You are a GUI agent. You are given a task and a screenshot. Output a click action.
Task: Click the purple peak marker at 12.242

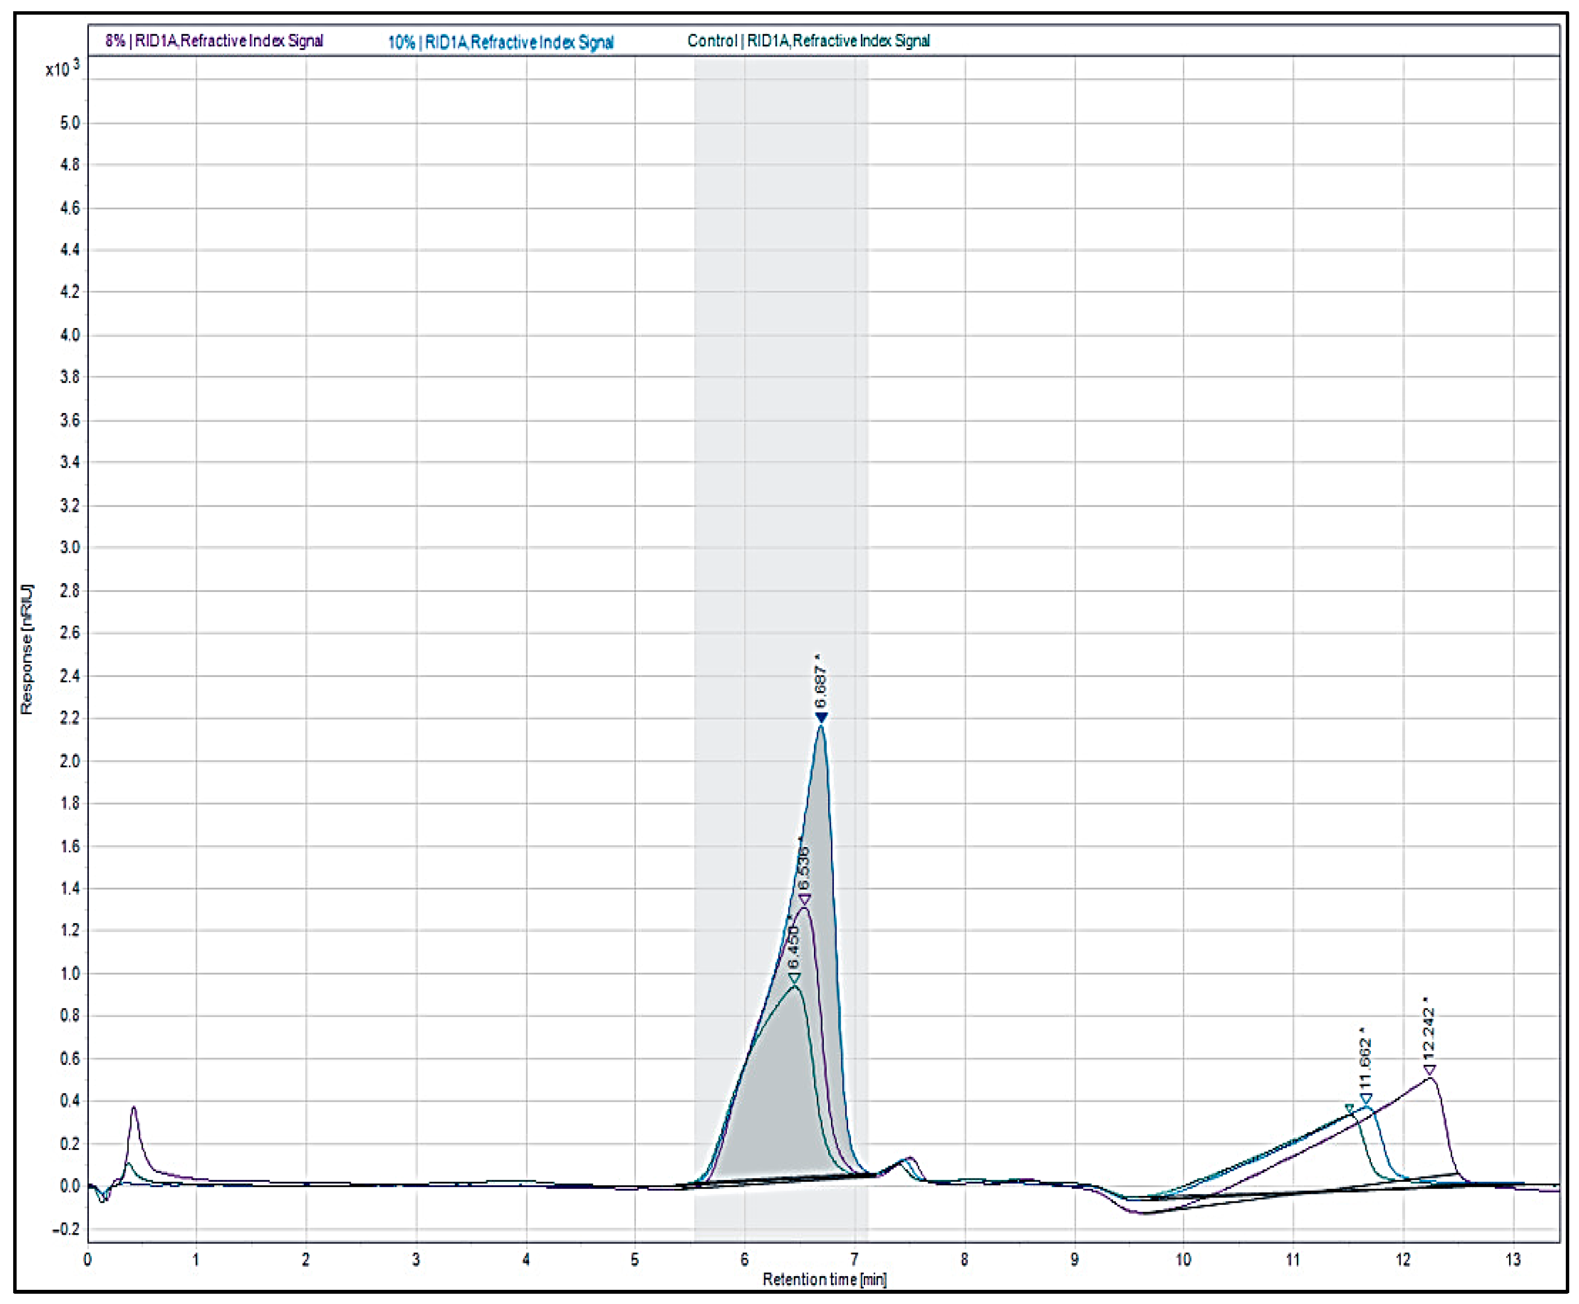(1430, 1070)
